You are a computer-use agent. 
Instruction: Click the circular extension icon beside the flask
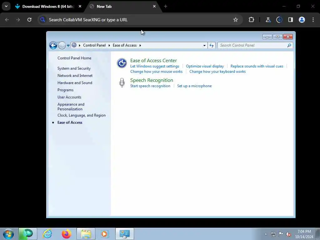[279, 20]
